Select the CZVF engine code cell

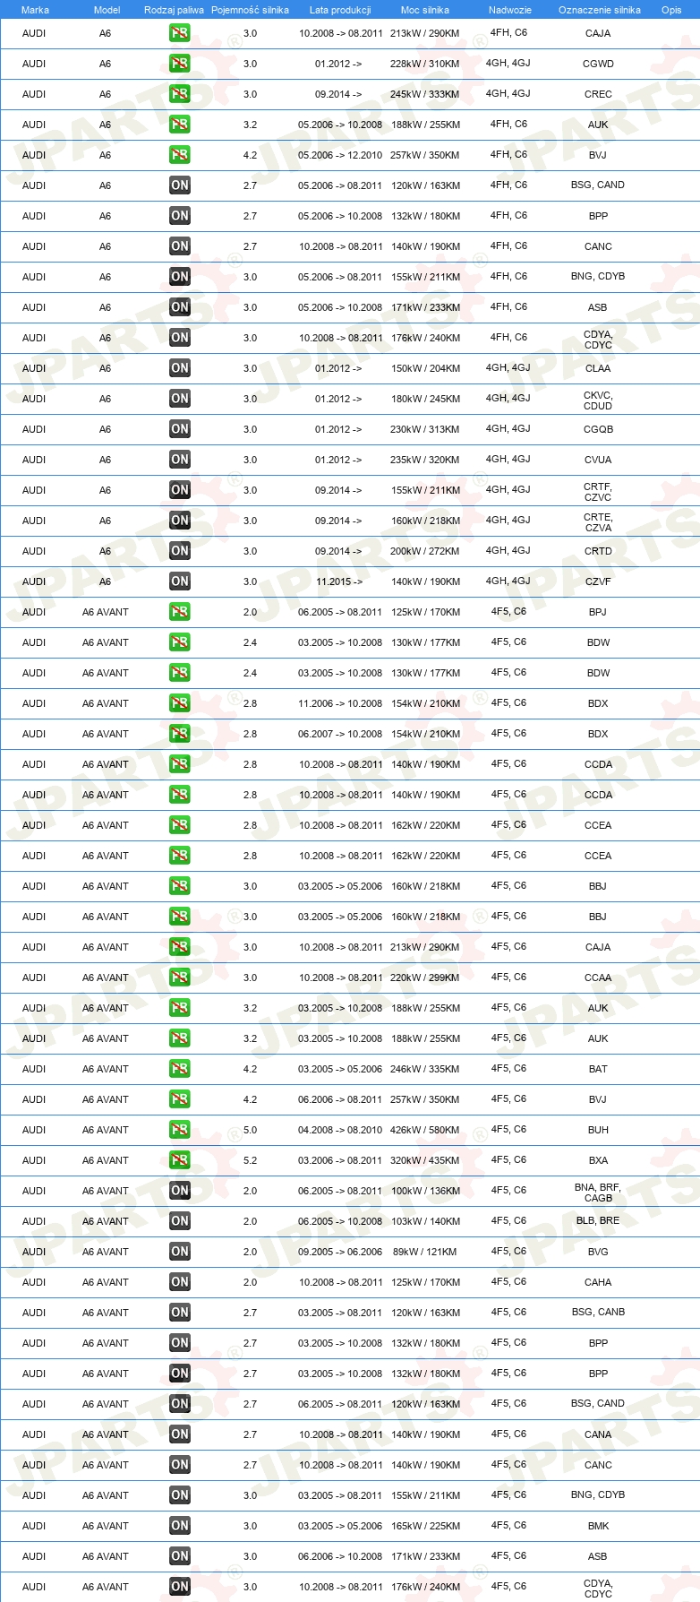pyautogui.click(x=598, y=581)
